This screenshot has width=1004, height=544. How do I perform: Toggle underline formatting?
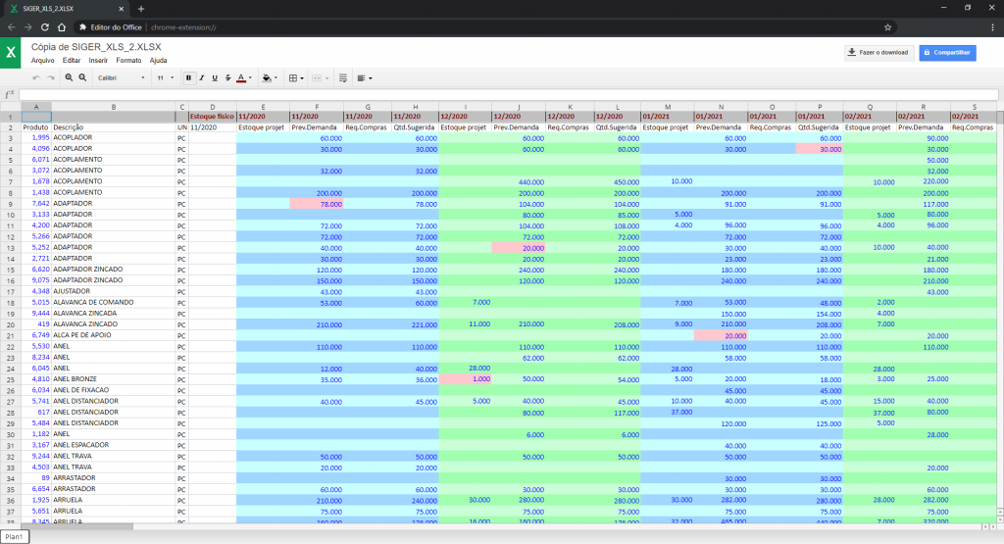pos(214,77)
